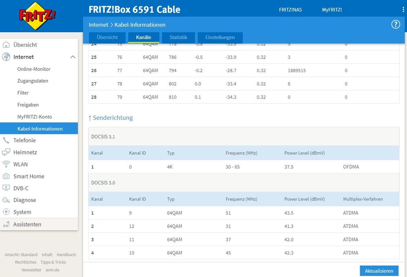Open MyFRITZ! from the header
Image resolution: width=407 pixels, height=277 pixels.
pyautogui.click(x=332, y=10)
